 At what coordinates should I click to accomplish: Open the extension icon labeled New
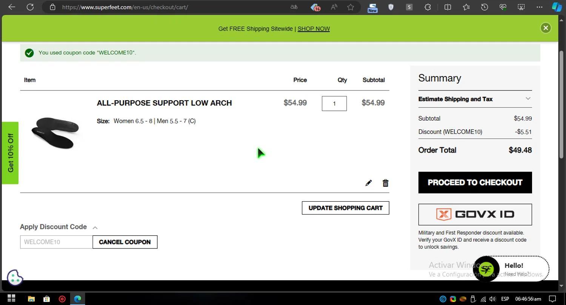click(372, 8)
